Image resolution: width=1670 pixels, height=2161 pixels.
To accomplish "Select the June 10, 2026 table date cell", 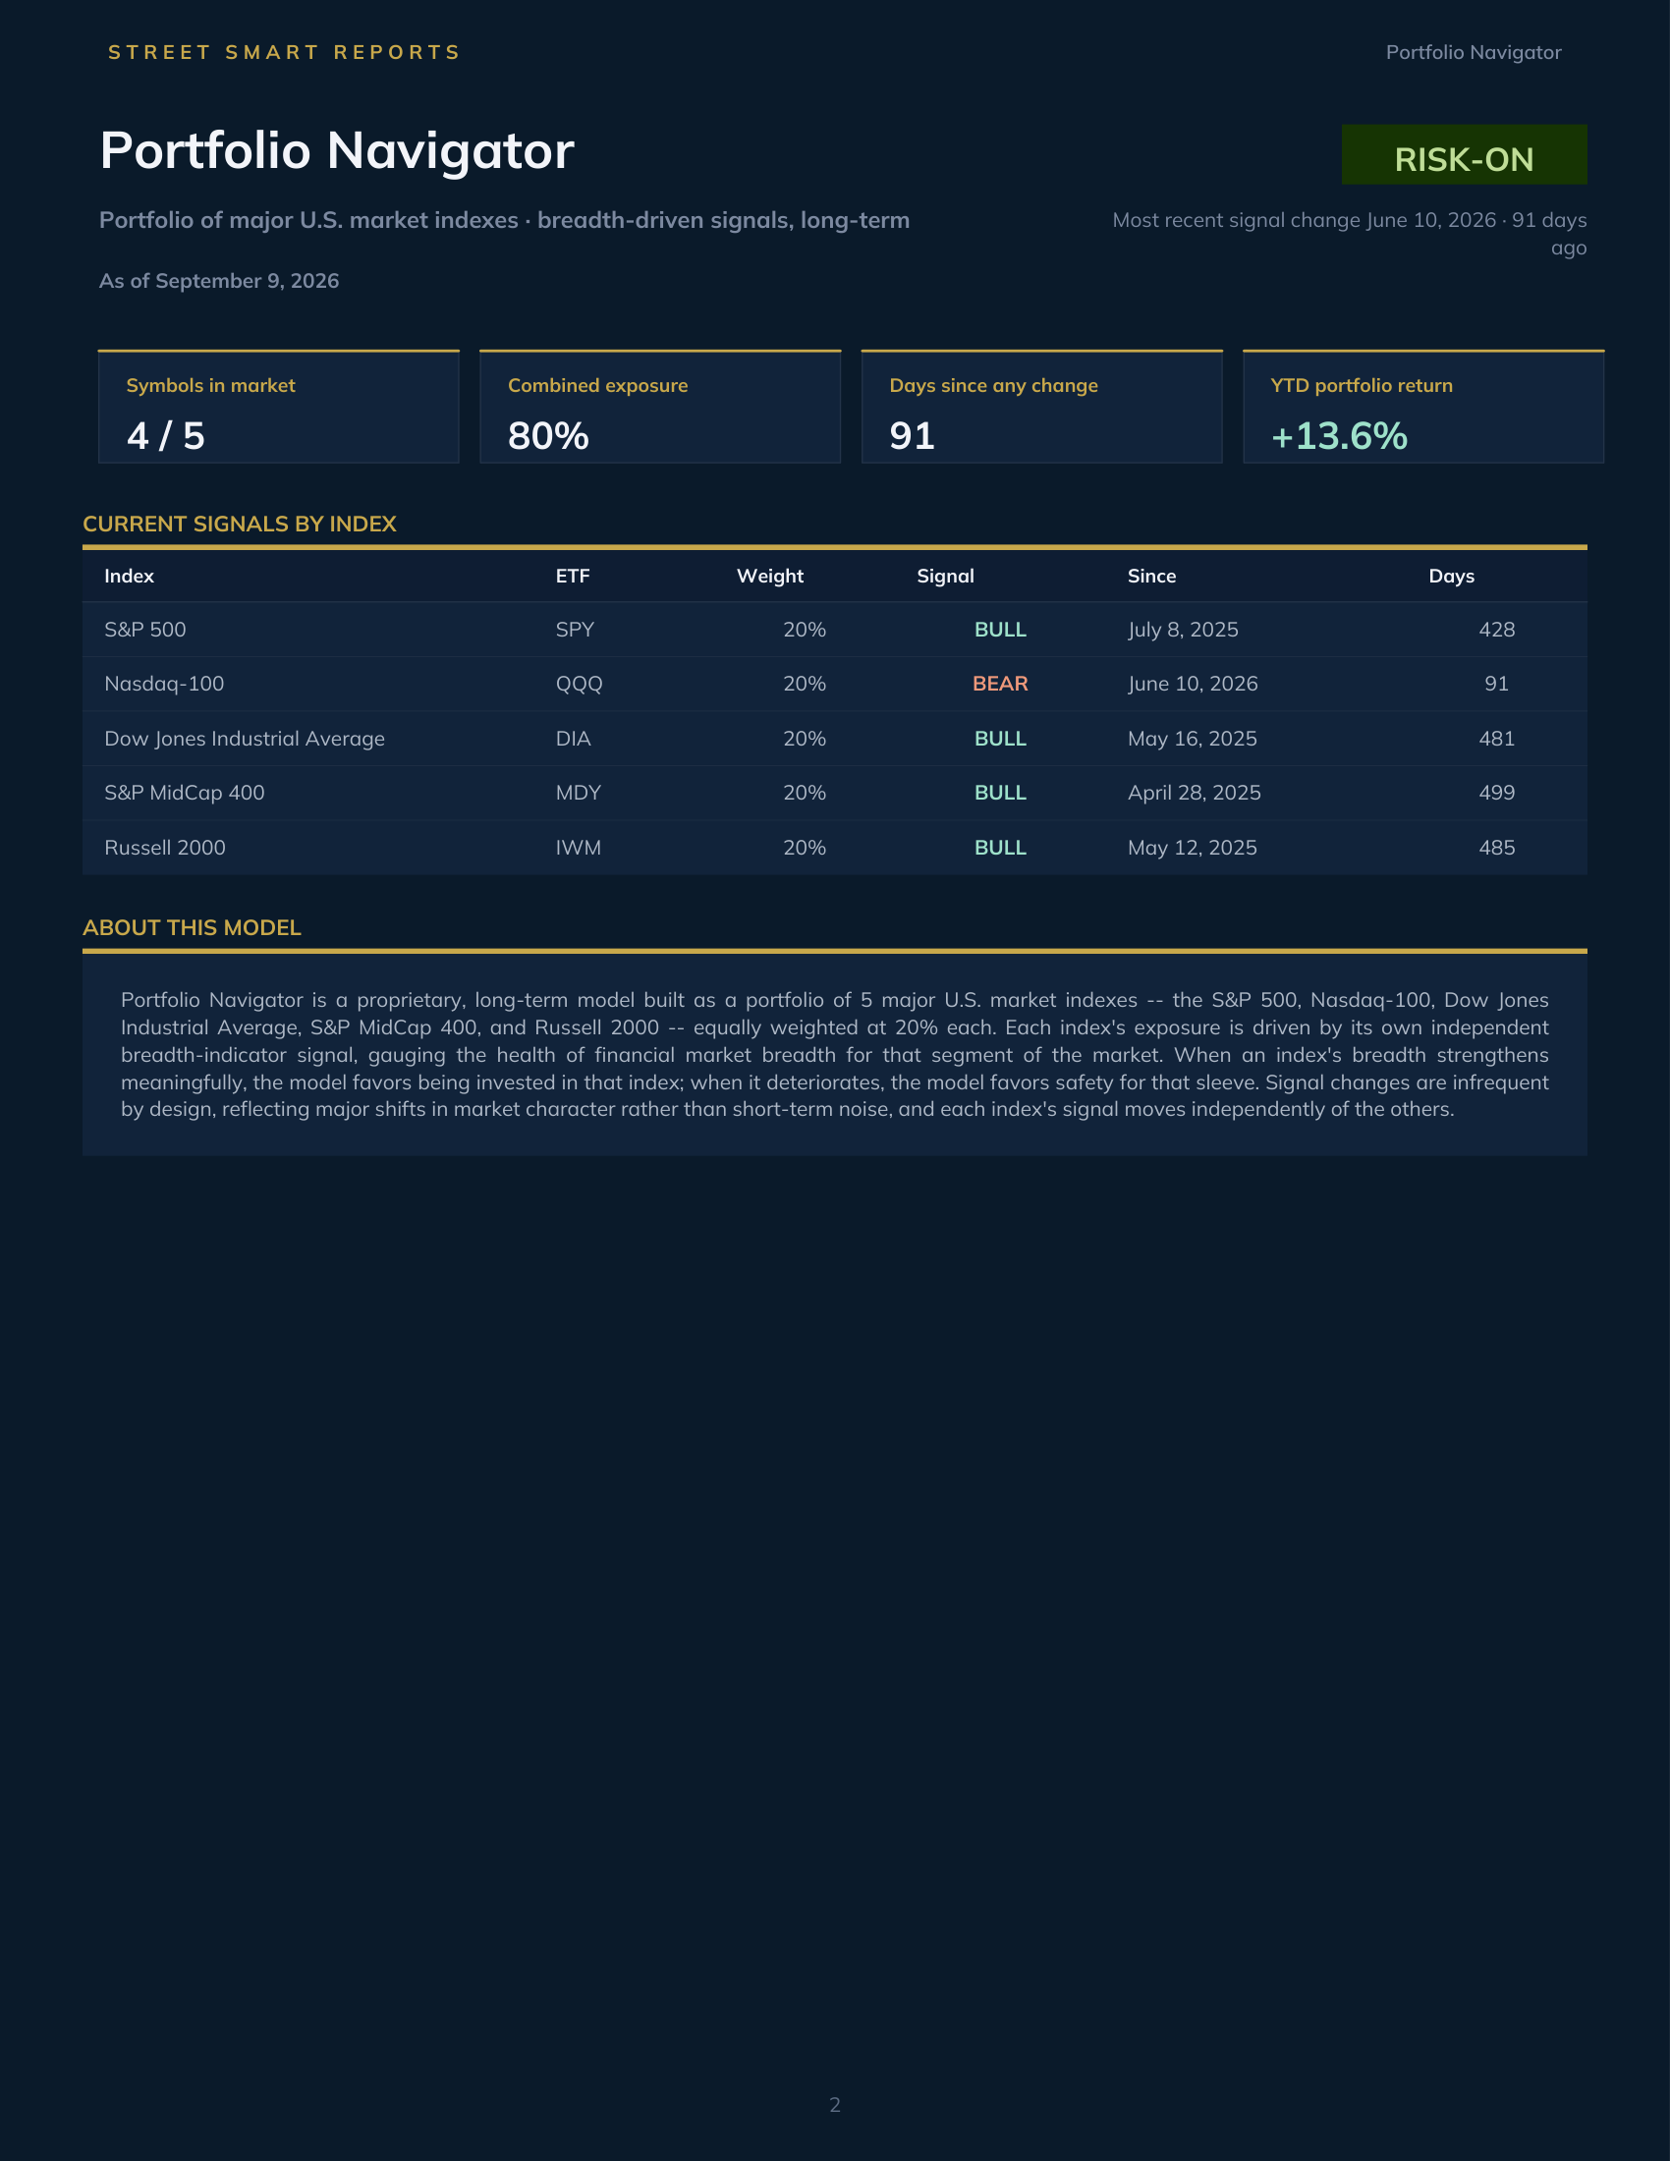I will click(1193, 684).
